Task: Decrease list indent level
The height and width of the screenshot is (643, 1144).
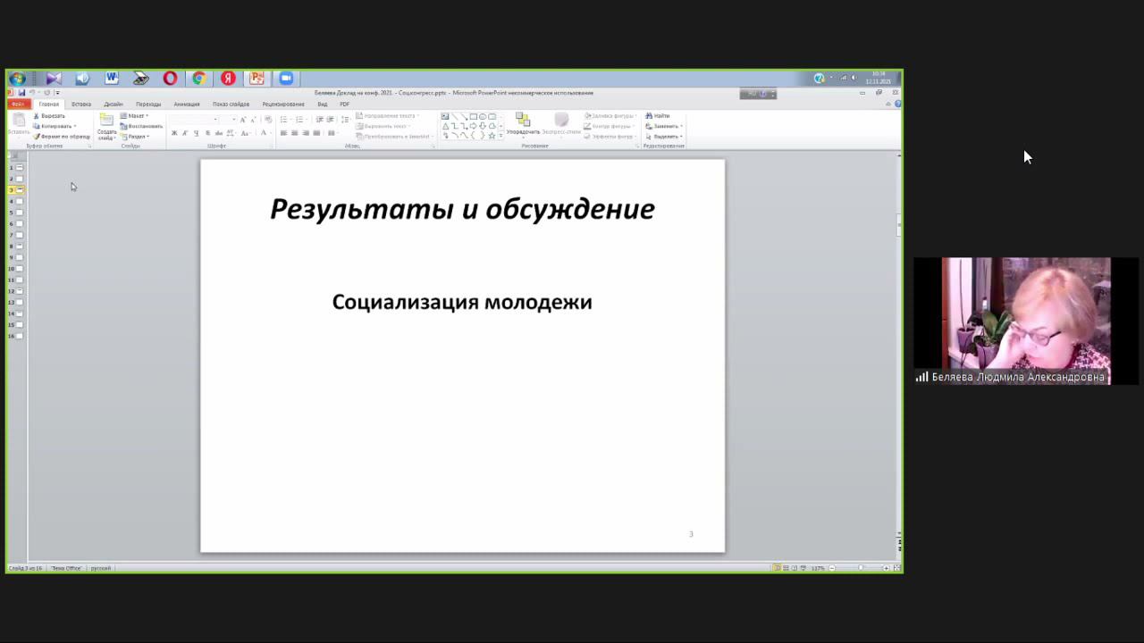Action: pyautogui.click(x=319, y=120)
